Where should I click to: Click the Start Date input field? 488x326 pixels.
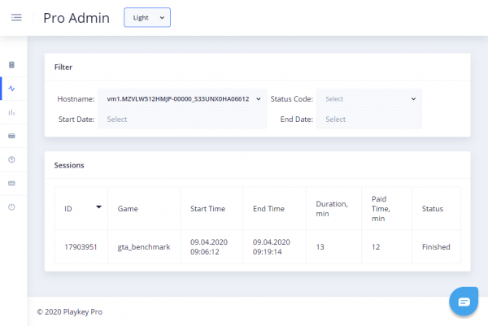(x=182, y=119)
